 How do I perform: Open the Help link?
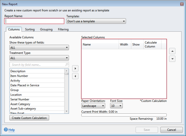click(x=12, y=130)
